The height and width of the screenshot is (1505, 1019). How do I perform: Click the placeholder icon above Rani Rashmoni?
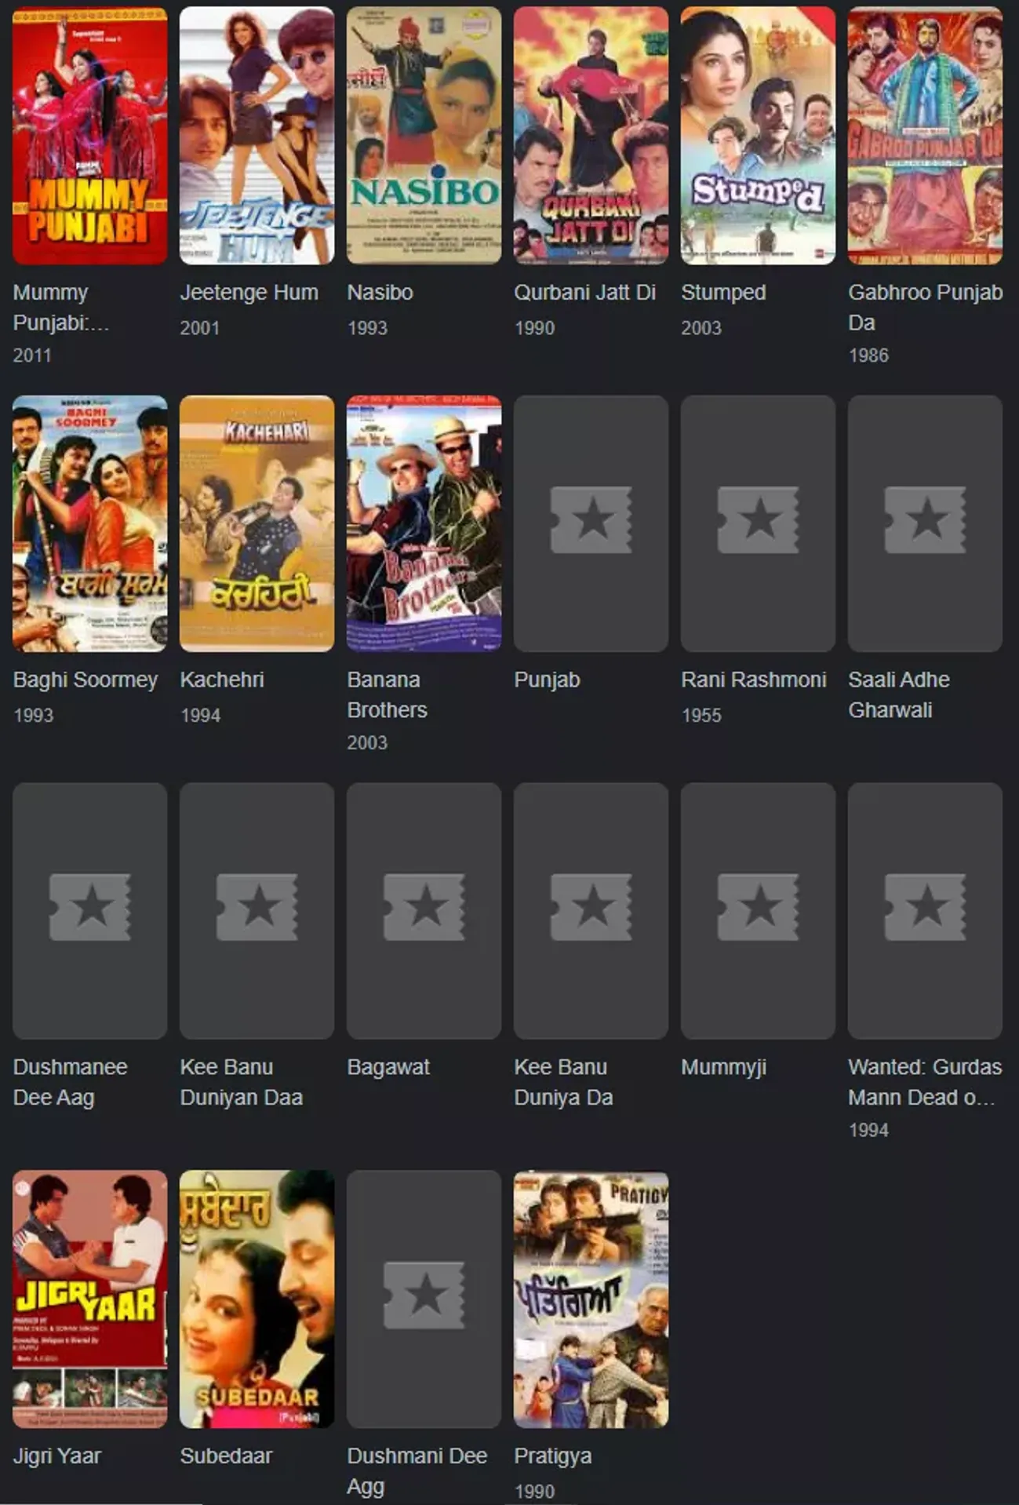pyautogui.click(x=758, y=519)
